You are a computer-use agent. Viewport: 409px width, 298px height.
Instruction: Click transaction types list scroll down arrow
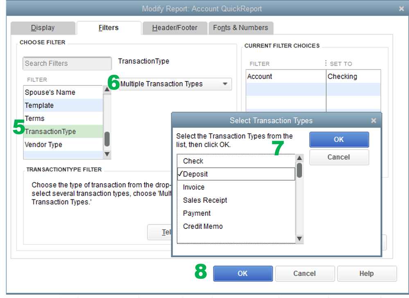tap(299, 239)
